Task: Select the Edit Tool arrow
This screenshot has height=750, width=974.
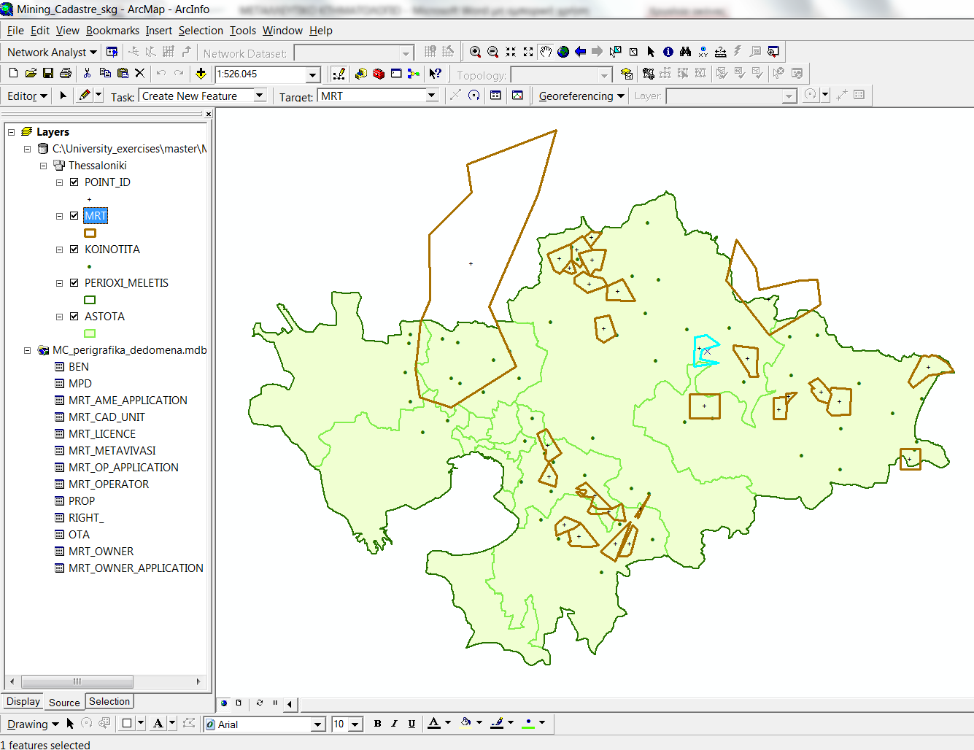Action: 63,96
